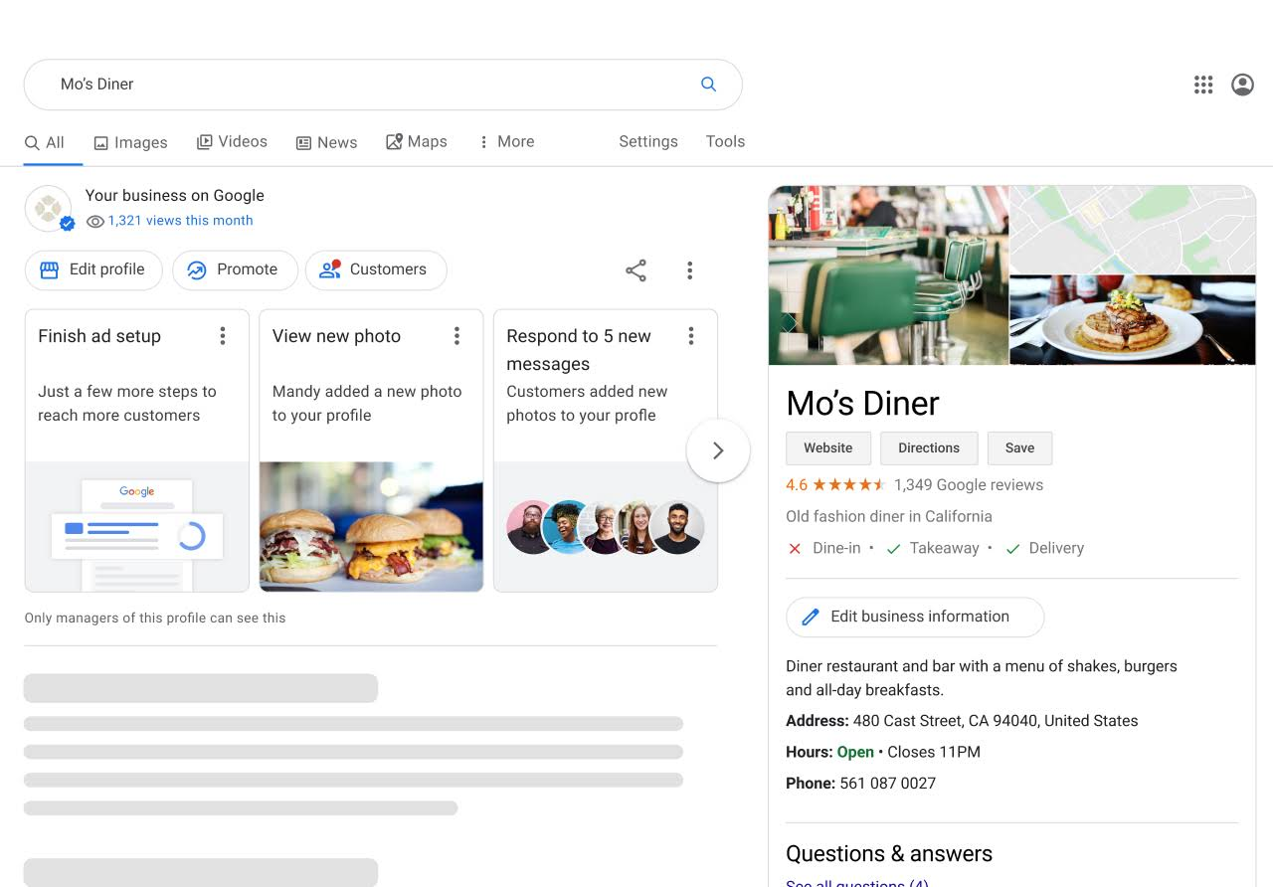Open the 1,349 Google reviews link
Image resolution: width=1273 pixels, height=887 pixels.
pyautogui.click(x=969, y=485)
